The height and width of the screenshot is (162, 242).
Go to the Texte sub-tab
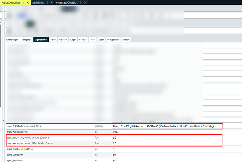53,40
